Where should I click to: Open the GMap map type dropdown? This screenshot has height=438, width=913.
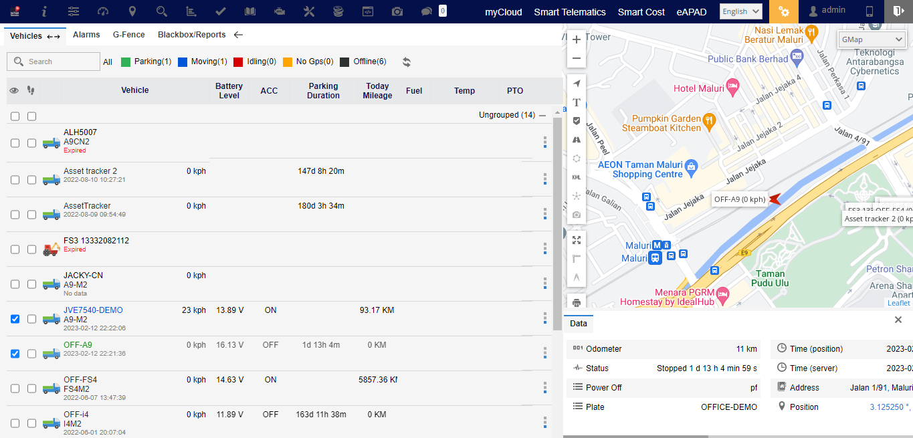pos(871,39)
